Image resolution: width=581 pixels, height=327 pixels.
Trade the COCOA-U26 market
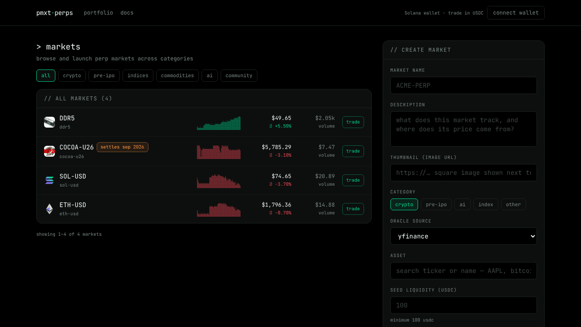pyautogui.click(x=353, y=151)
